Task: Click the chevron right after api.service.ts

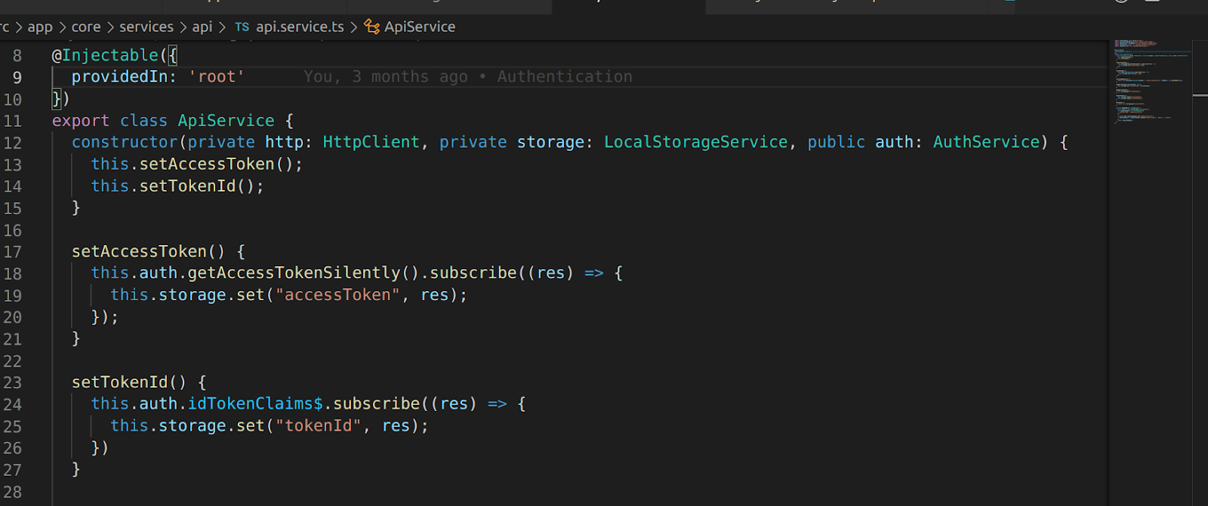Action: coord(353,27)
